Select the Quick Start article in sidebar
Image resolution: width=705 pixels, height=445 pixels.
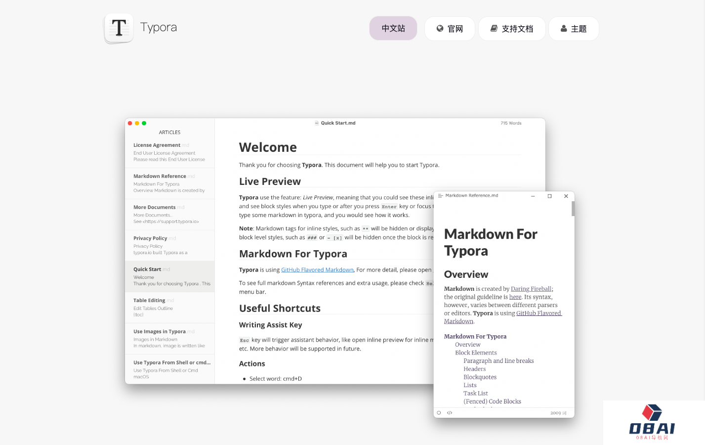pos(169,276)
